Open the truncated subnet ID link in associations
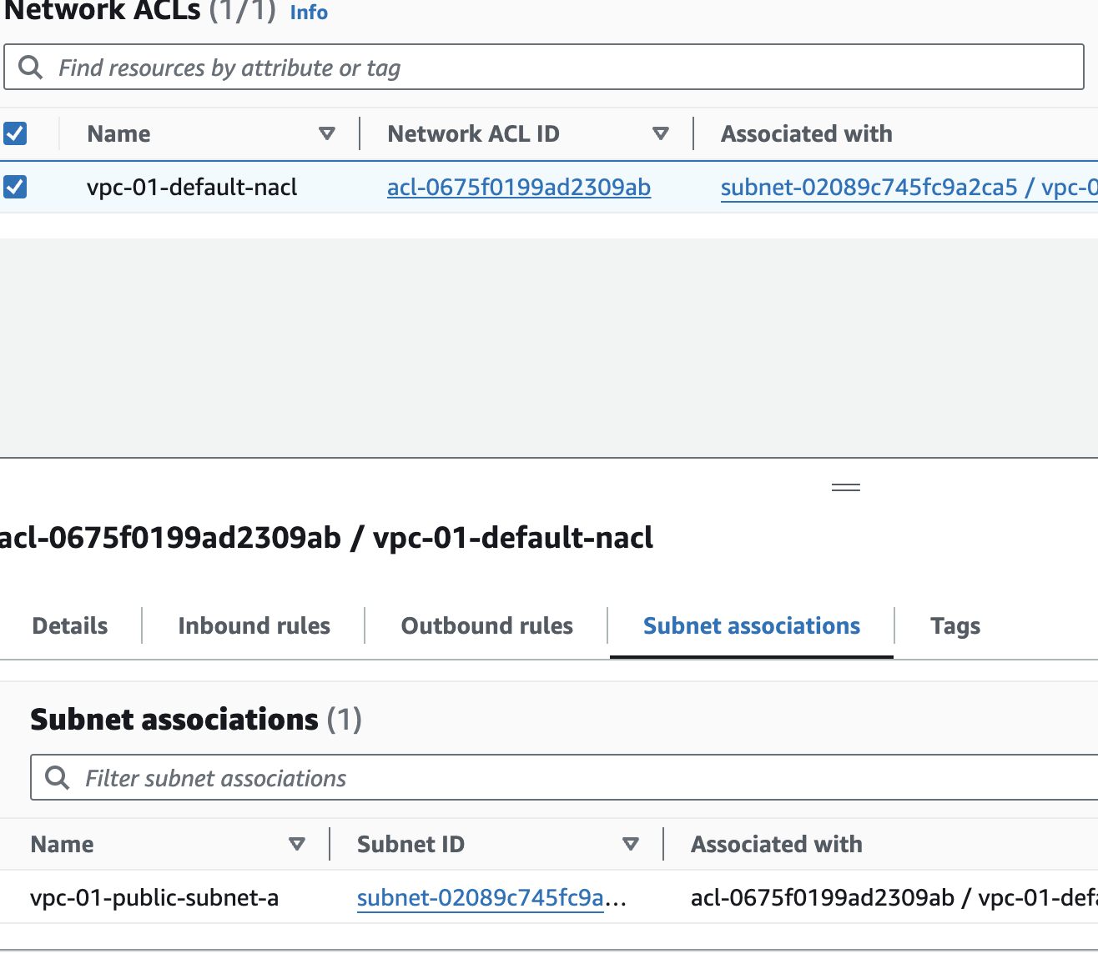This screenshot has width=1098, height=974. pyautogui.click(x=481, y=898)
